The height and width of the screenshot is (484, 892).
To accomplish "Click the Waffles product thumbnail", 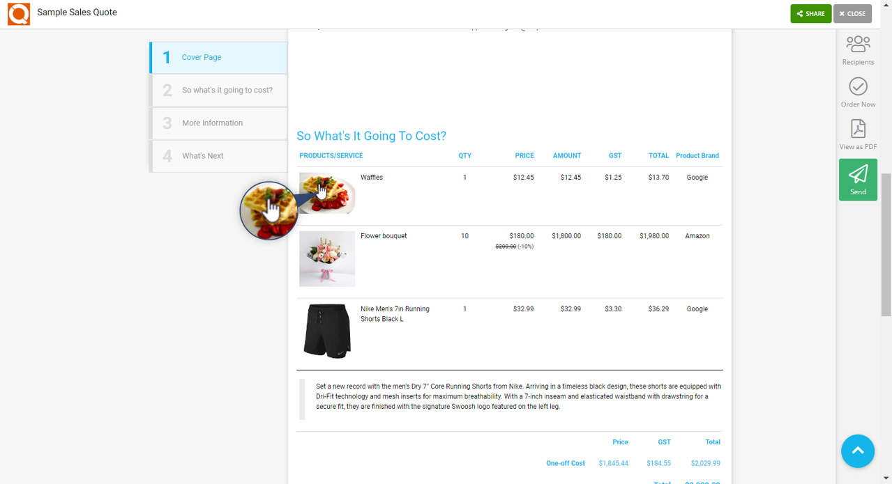I will [326, 192].
